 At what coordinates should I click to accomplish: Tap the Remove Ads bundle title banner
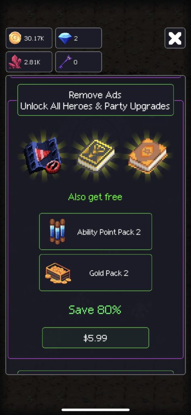coord(95,100)
